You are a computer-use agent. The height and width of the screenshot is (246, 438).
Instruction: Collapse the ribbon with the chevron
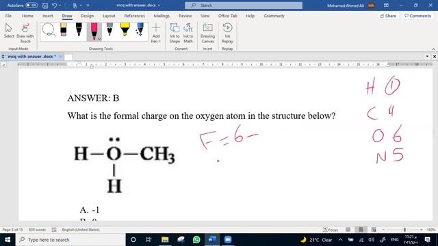pos(433,49)
